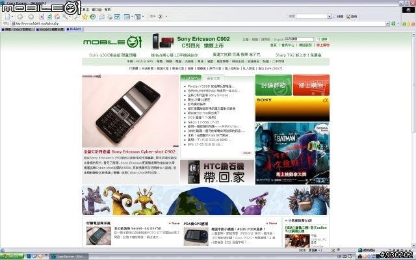Click the vertical scrollbar down arrow
Image resolution: width=416 pixels, height=260 pixels.
pyautogui.click(x=413, y=246)
